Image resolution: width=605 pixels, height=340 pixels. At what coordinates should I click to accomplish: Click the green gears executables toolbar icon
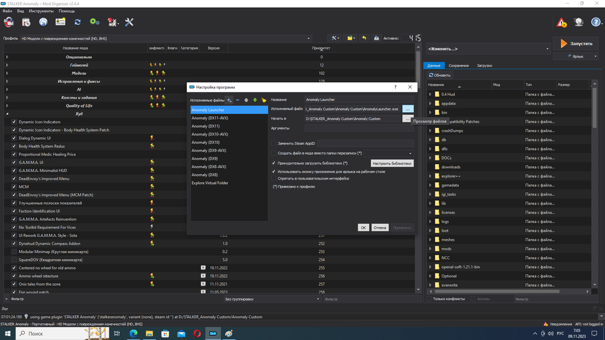point(94,22)
